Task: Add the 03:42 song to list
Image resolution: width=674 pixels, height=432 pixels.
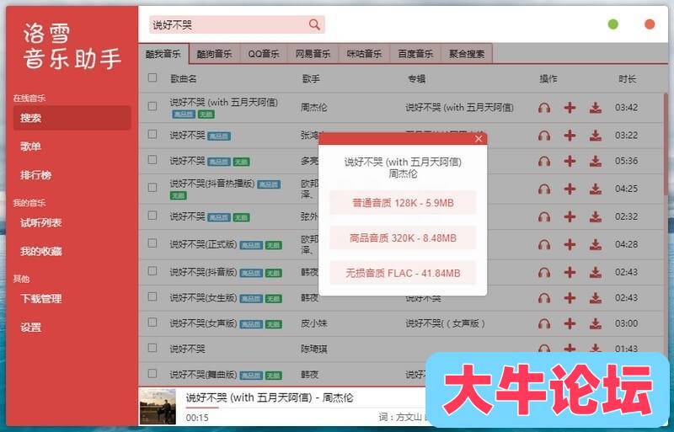Action: pos(570,108)
